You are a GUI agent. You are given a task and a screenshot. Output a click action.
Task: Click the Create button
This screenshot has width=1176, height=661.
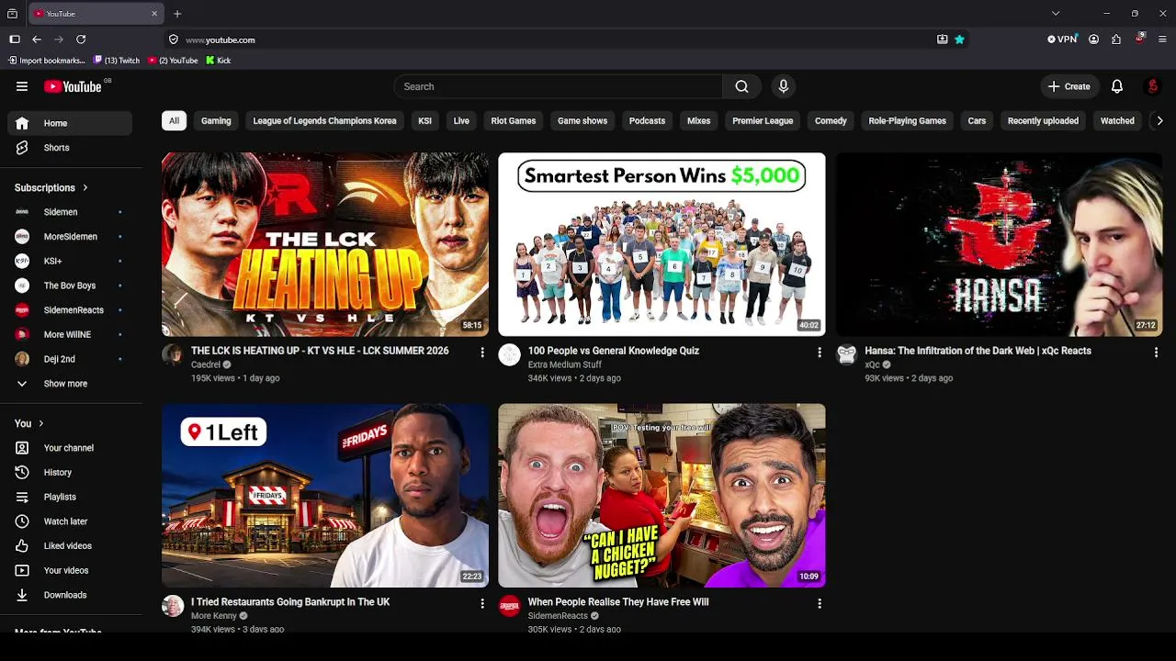pos(1069,86)
